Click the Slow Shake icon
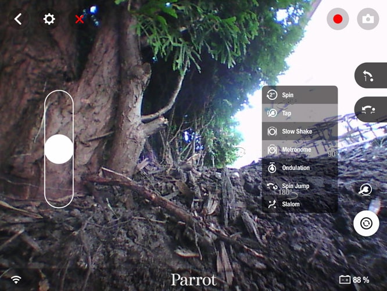Screen dimensions: 387x291 click(x=272, y=132)
